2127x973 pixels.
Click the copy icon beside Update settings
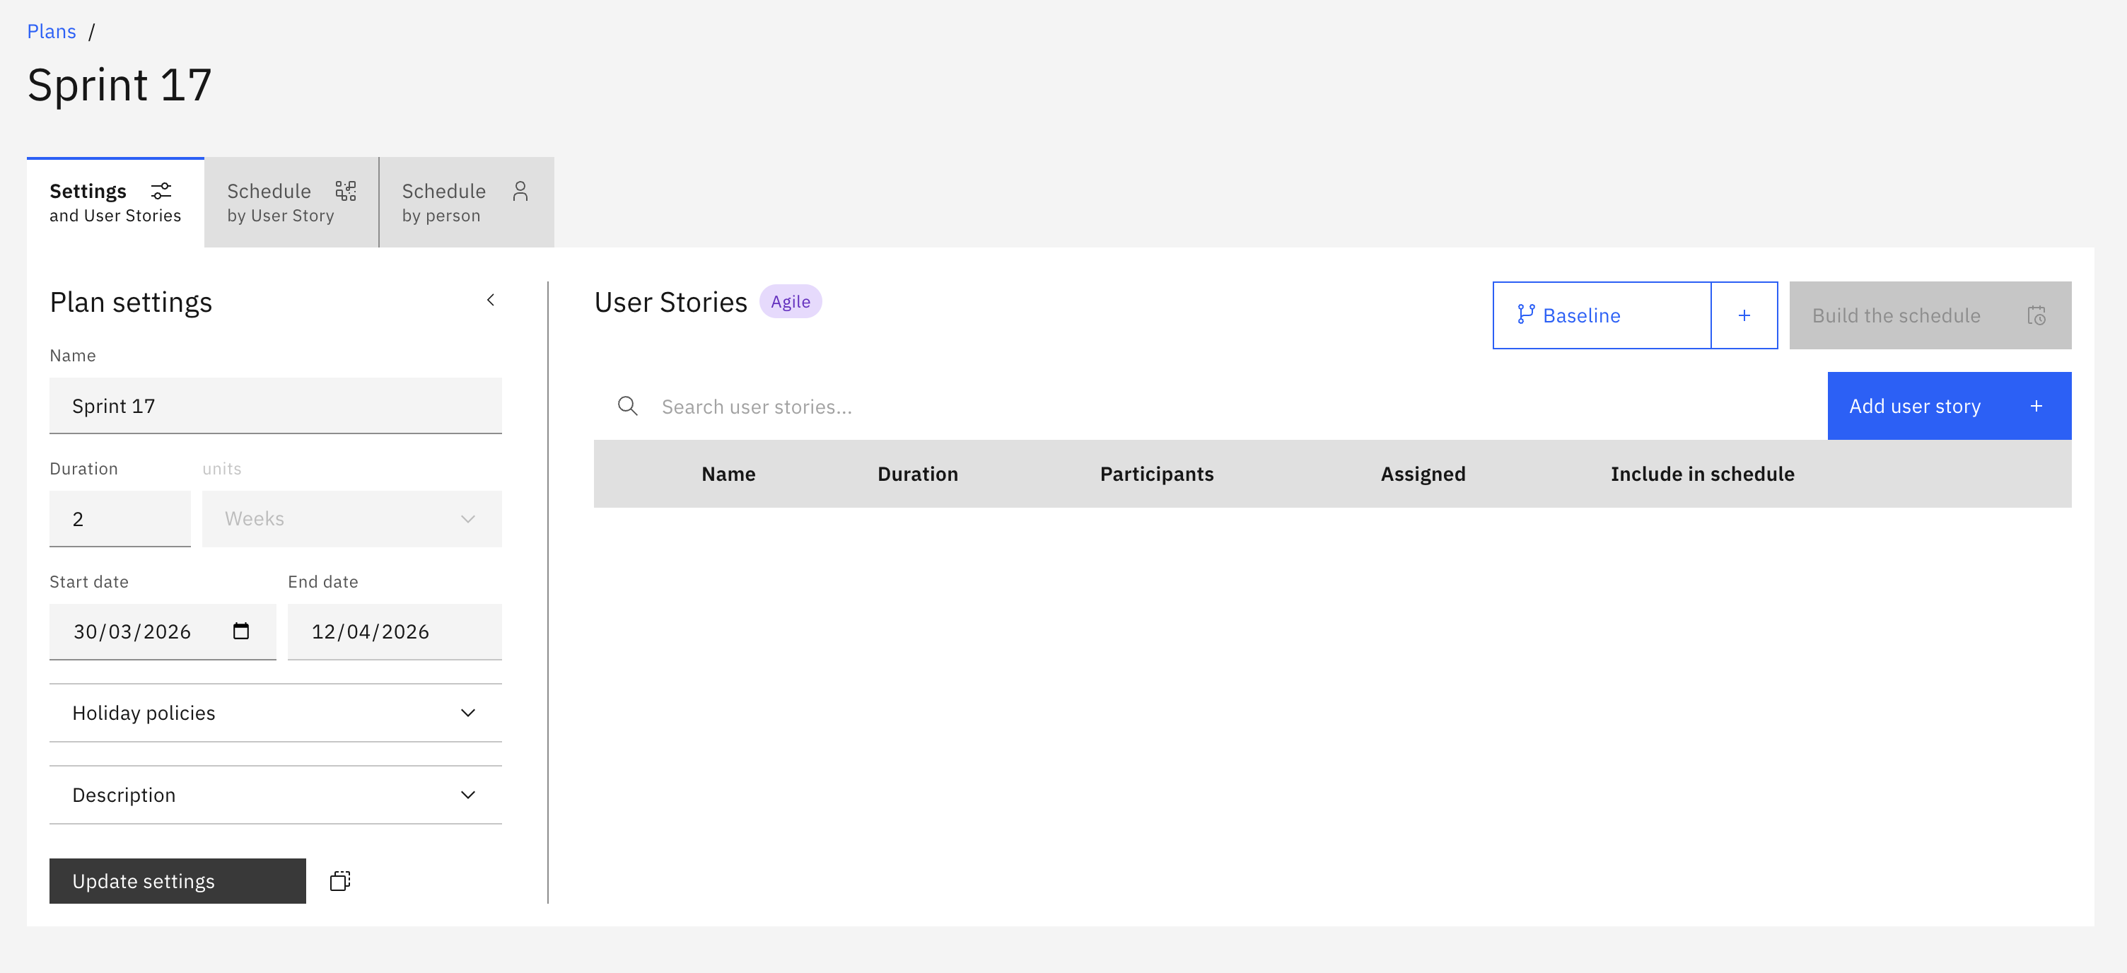340,880
